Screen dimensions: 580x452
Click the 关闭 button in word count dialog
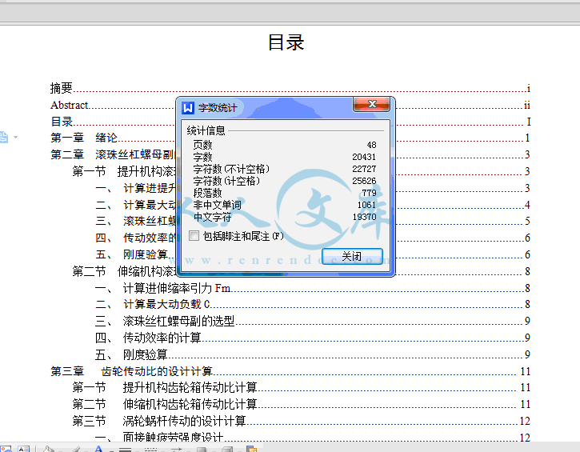(352, 256)
